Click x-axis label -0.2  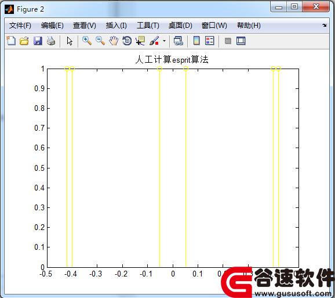121,274
